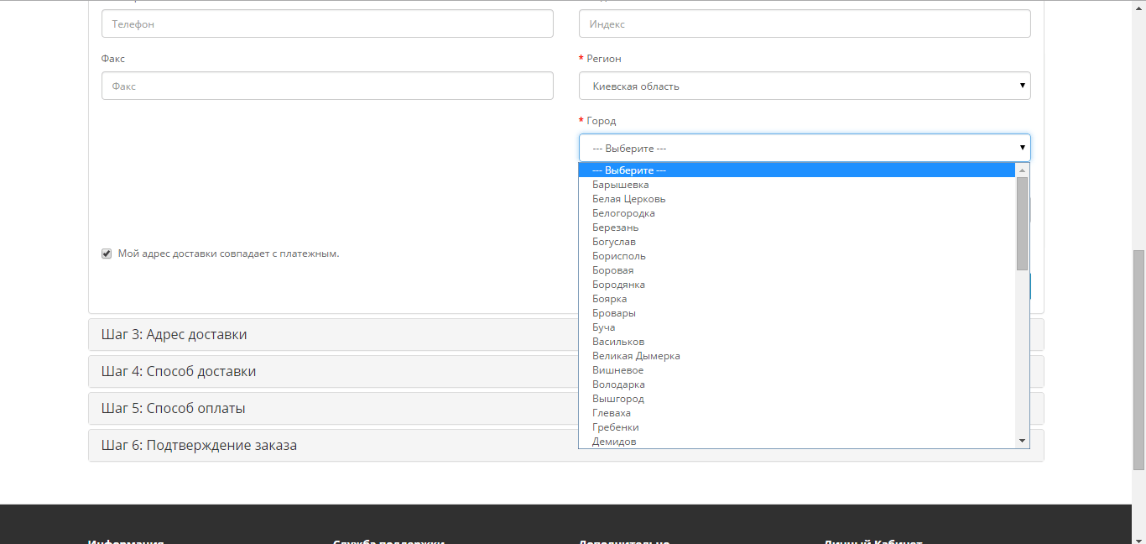Click the city list scroll-down arrow

pyautogui.click(x=1022, y=441)
